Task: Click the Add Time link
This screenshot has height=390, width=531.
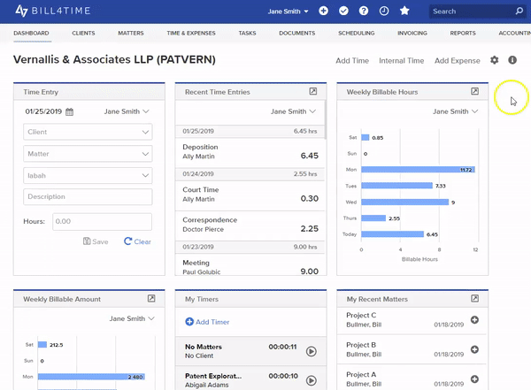Action: [352, 61]
